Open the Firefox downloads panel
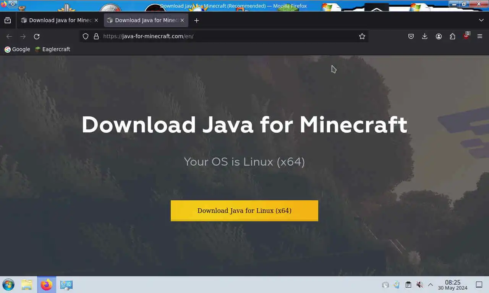489x293 pixels. [424, 36]
